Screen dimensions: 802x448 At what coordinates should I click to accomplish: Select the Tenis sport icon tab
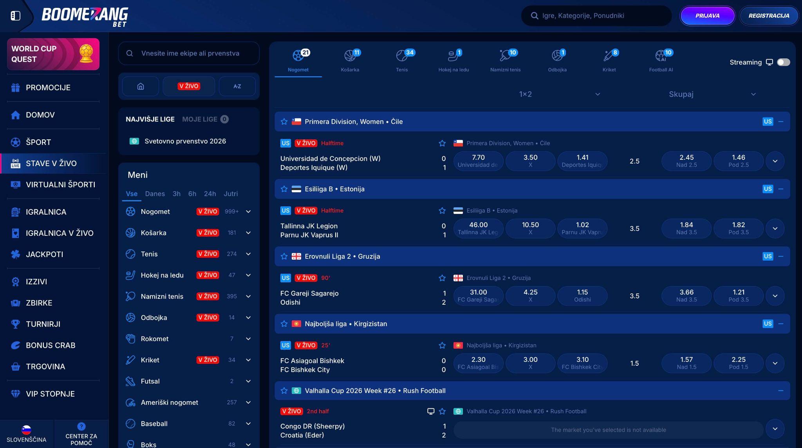(402, 60)
